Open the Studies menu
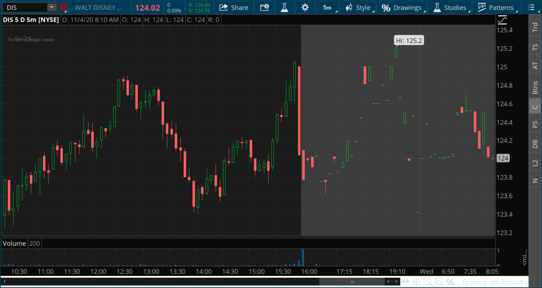This screenshot has height=288, width=542. [x=450, y=7]
